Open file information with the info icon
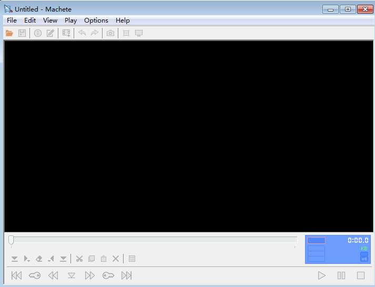This screenshot has height=287, width=375. click(x=38, y=33)
